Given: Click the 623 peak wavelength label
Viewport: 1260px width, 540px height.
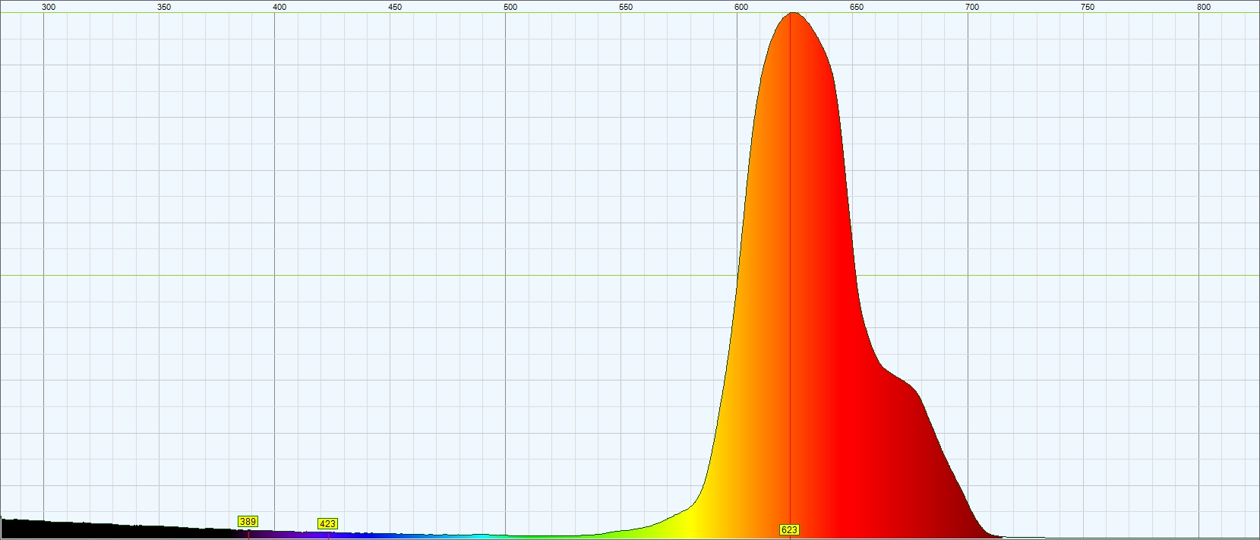Looking at the screenshot, I should point(789,530).
